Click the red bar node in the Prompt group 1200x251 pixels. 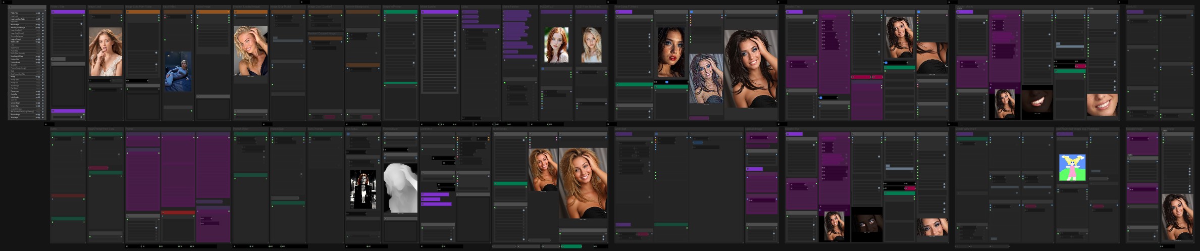click(178, 213)
